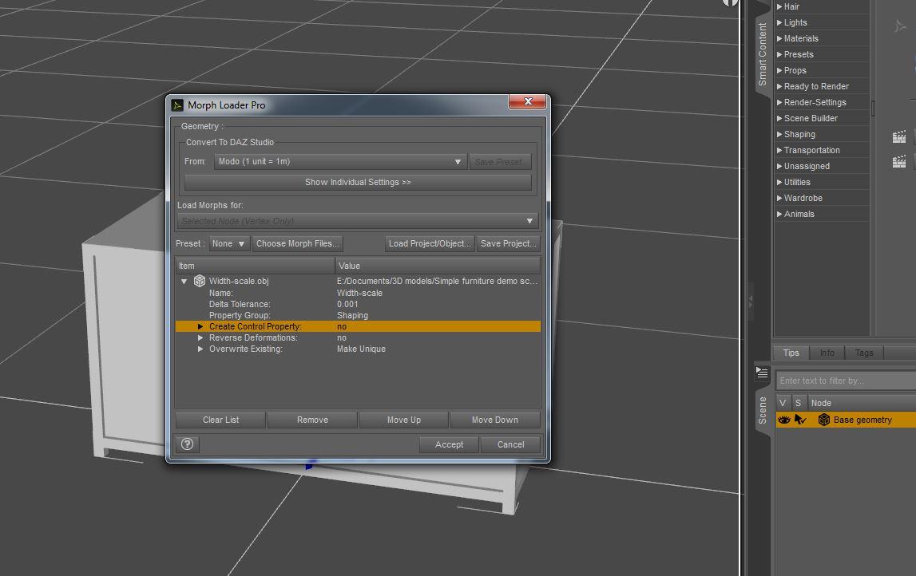Click the Base geometry cube icon in Scene pane
The width and height of the screenshot is (916, 576).
(x=823, y=420)
